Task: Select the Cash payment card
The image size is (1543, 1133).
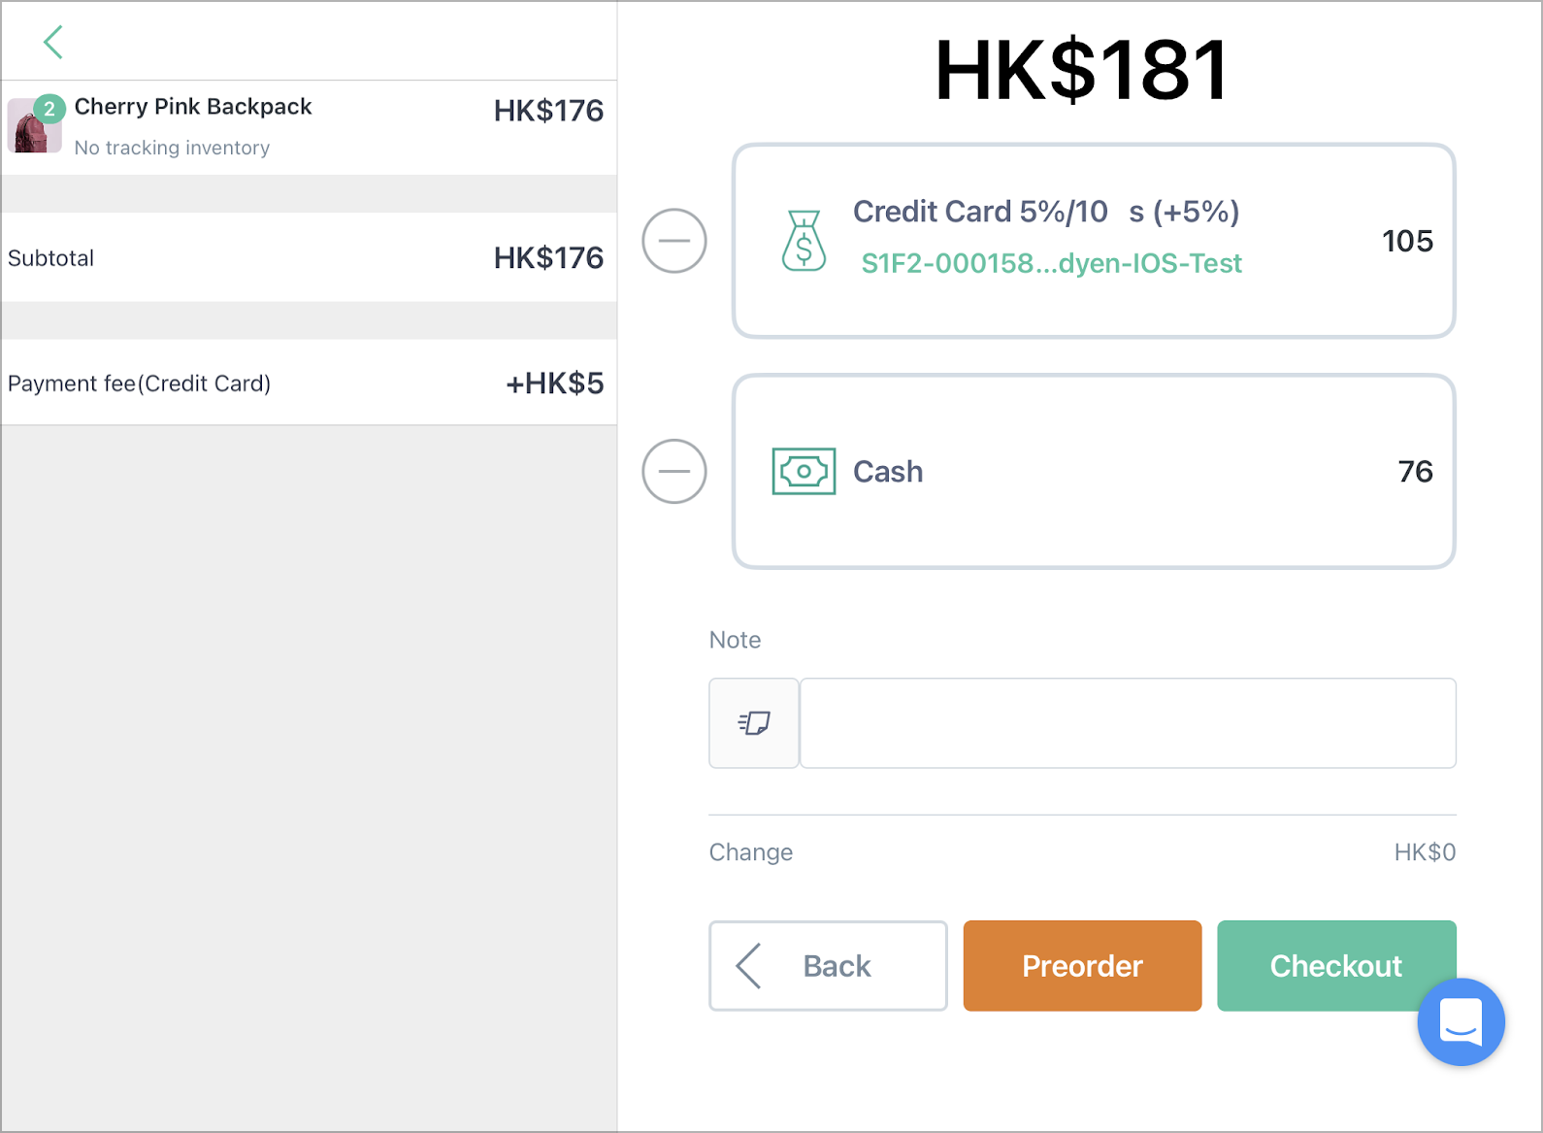Action: 1094,471
